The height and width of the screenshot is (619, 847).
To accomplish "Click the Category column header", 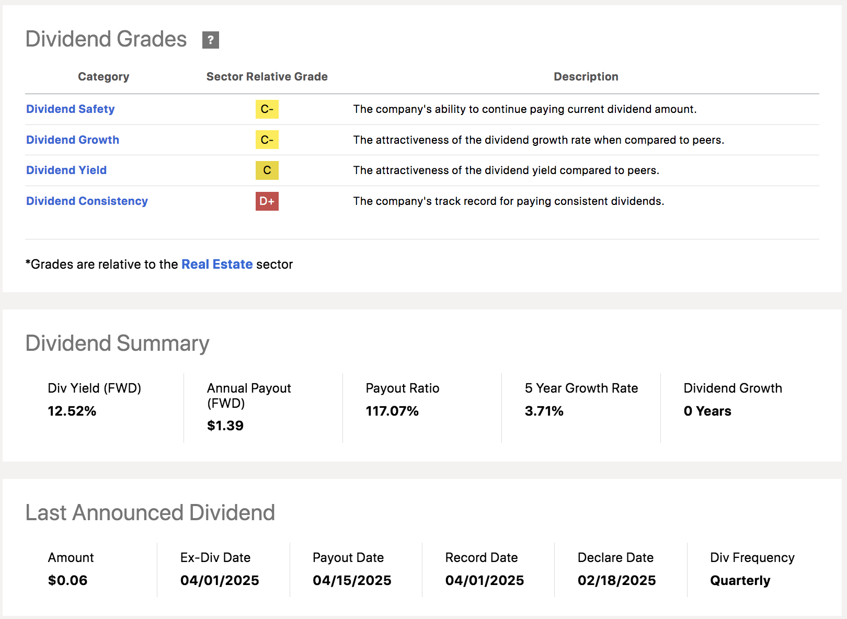I will click(x=104, y=77).
